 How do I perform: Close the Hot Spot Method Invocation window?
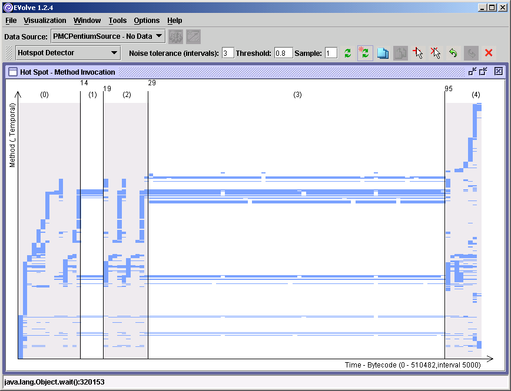(499, 71)
